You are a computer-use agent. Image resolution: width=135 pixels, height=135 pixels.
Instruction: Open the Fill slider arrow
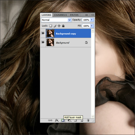point(92,26)
